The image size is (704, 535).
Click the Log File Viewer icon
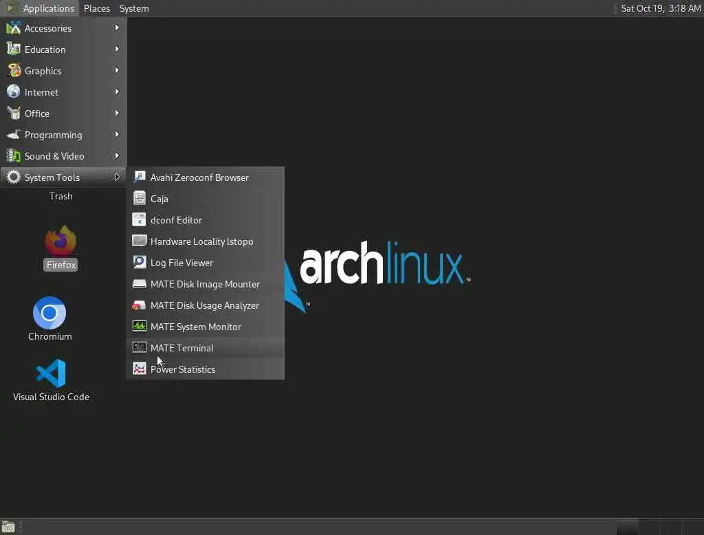tap(139, 262)
